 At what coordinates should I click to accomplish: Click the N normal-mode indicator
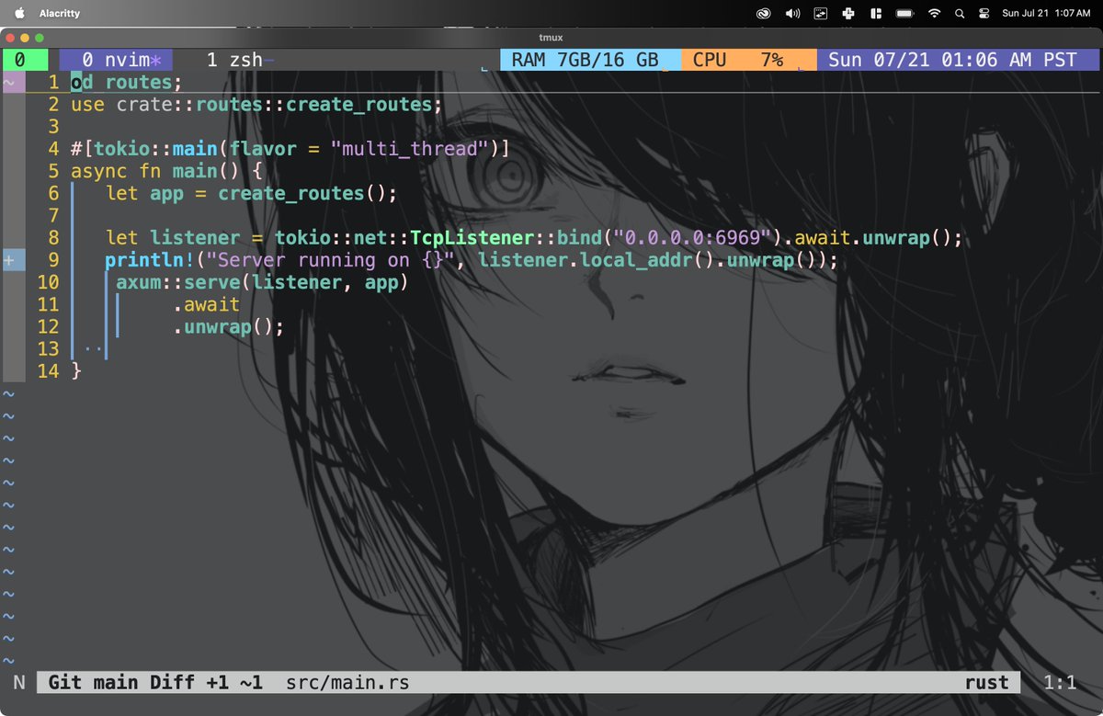19,683
